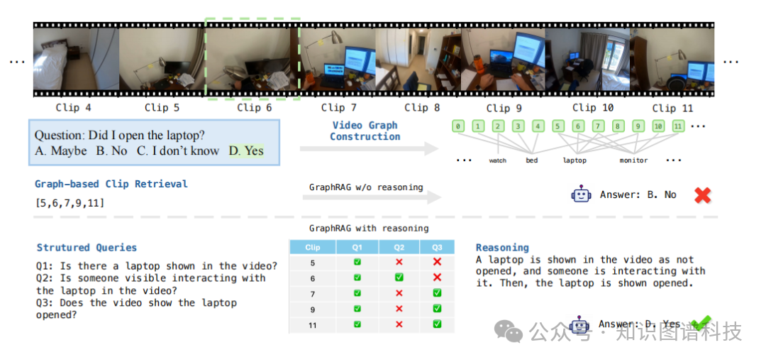Click the red cross in row 6, Q3 column
The height and width of the screenshot is (362, 766).
coord(437,278)
